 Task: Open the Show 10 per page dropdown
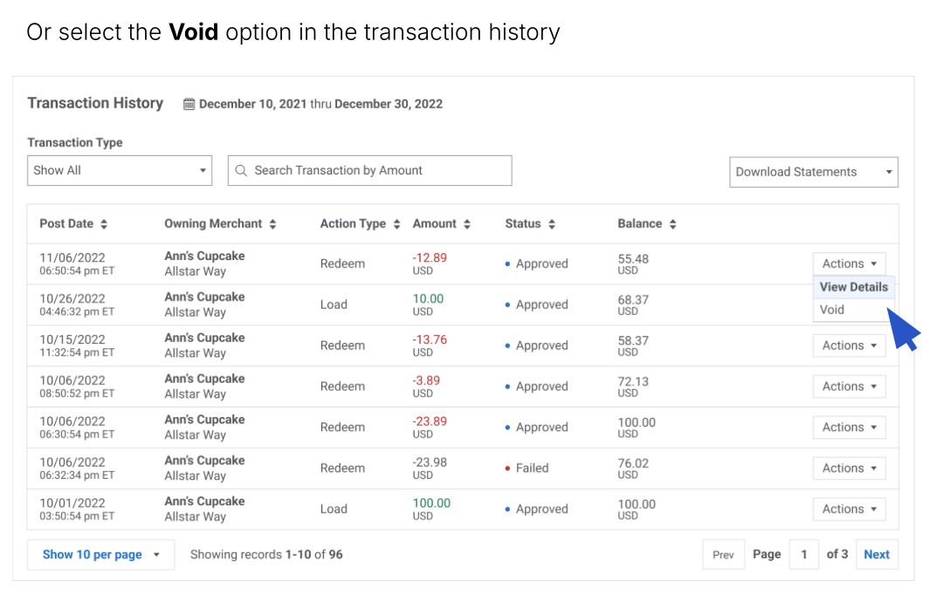click(x=100, y=555)
